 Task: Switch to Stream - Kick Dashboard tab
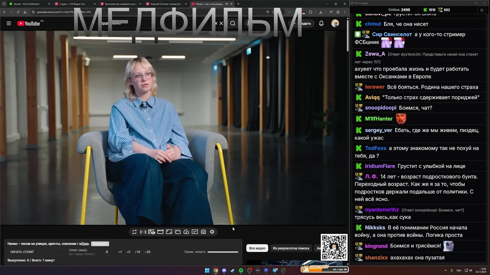30,4
